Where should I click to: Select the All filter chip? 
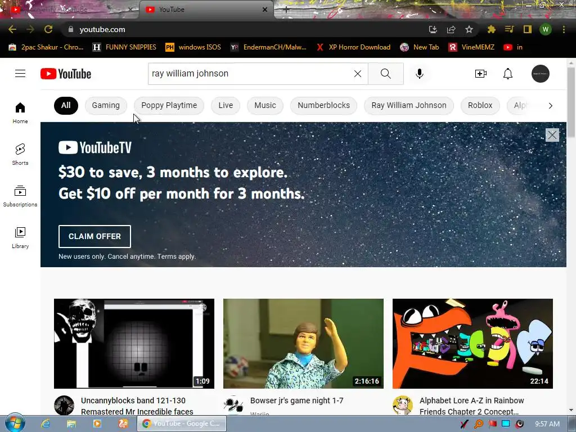(66, 105)
